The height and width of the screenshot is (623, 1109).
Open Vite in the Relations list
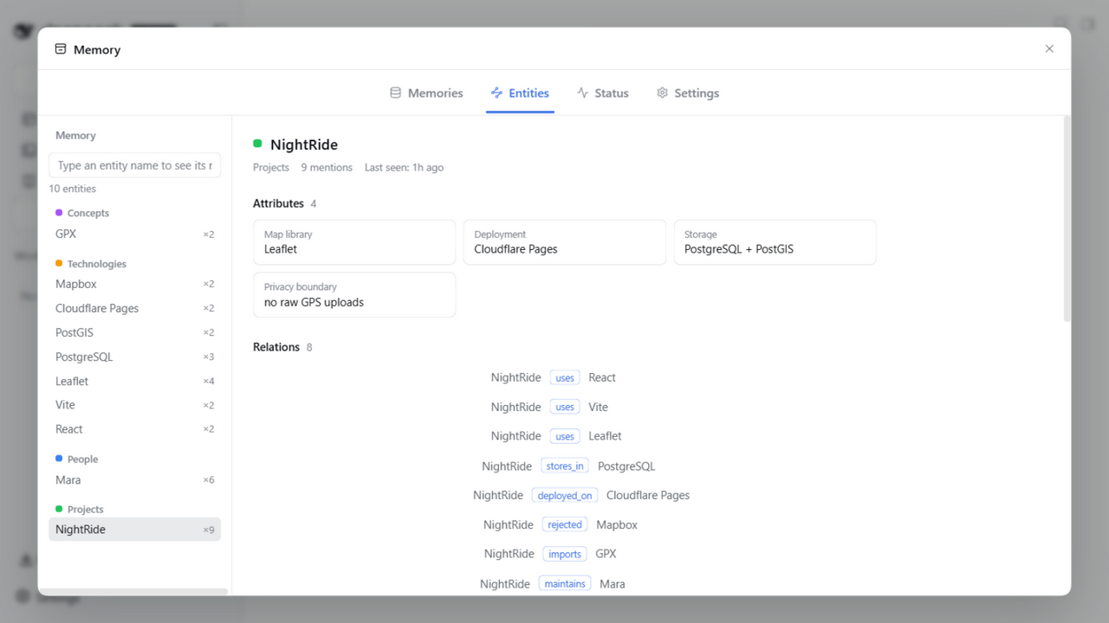tap(599, 407)
